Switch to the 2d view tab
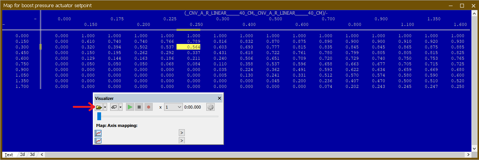The height and width of the screenshot is (160, 479). pyautogui.click(x=22, y=154)
